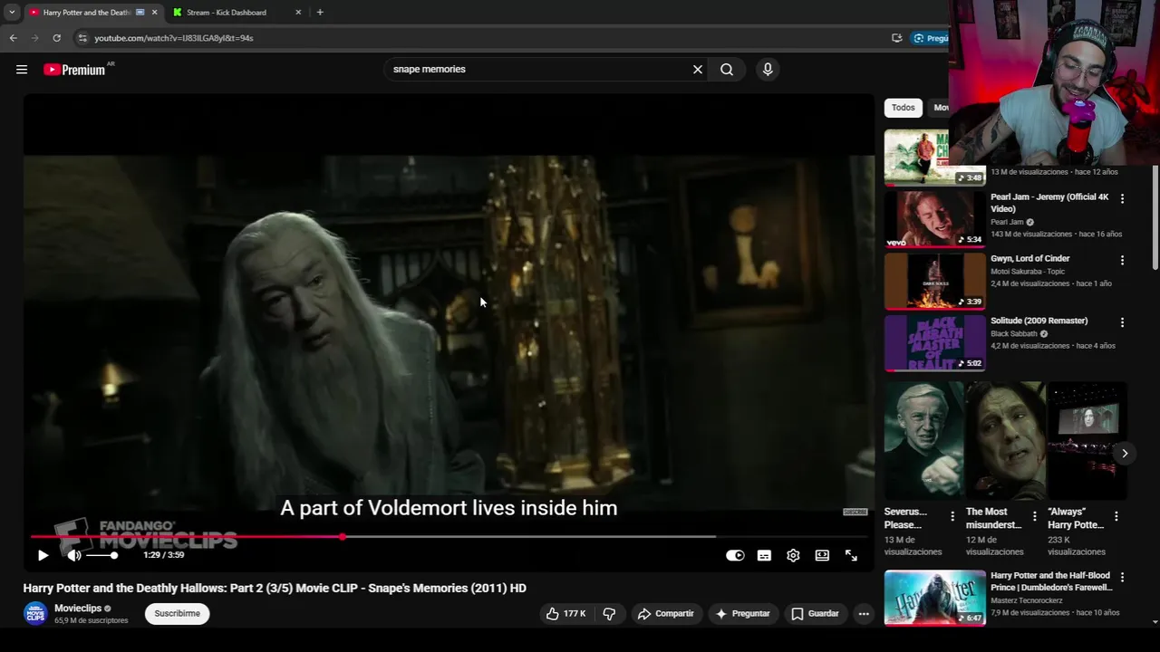Clear the search text with X
The image size is (1160, 652).
[x=698, y=70]
